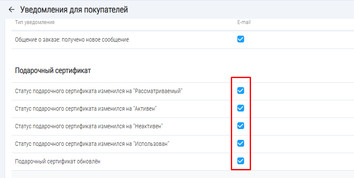Uncheck E-mail for 'Подарочный сертификат обновлён'

tap(241, 161)
